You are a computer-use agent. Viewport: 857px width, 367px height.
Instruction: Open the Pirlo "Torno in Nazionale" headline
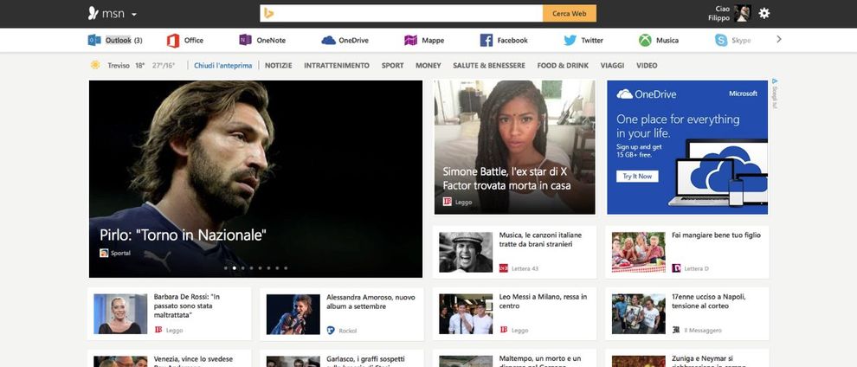184,235
